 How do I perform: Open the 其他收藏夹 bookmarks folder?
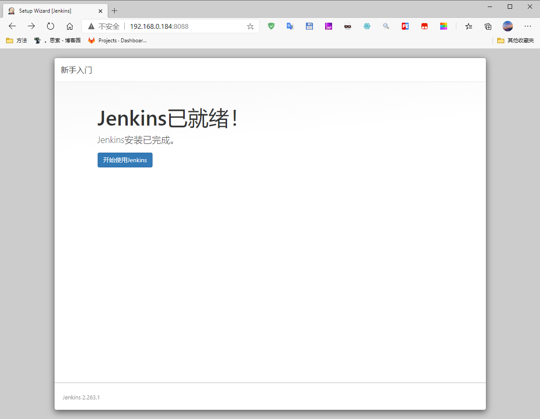[x=516, y=41]
